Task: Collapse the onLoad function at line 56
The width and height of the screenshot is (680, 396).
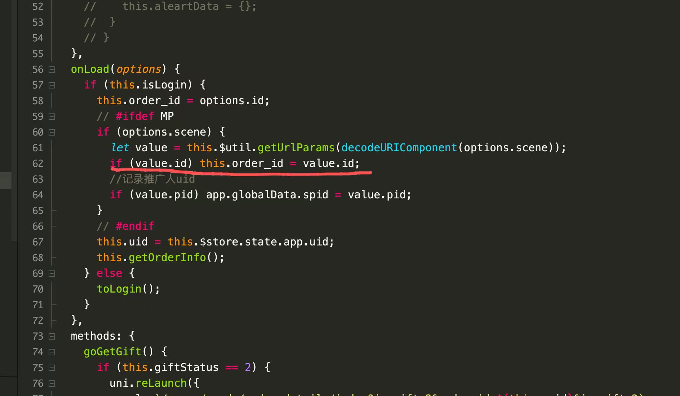Action: (x=52, y=70)
